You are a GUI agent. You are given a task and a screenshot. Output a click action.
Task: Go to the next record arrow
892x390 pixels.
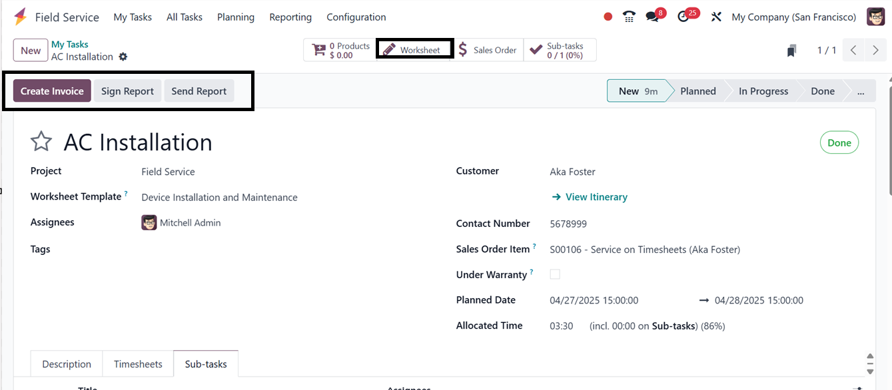(x=875, y=51)
